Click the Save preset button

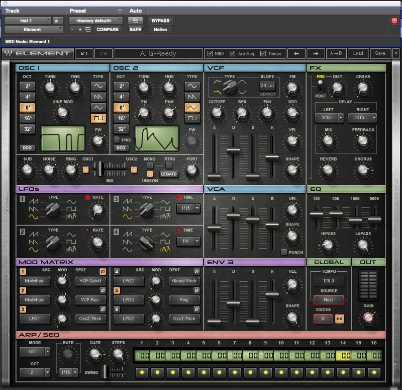(x=380, y=53)
